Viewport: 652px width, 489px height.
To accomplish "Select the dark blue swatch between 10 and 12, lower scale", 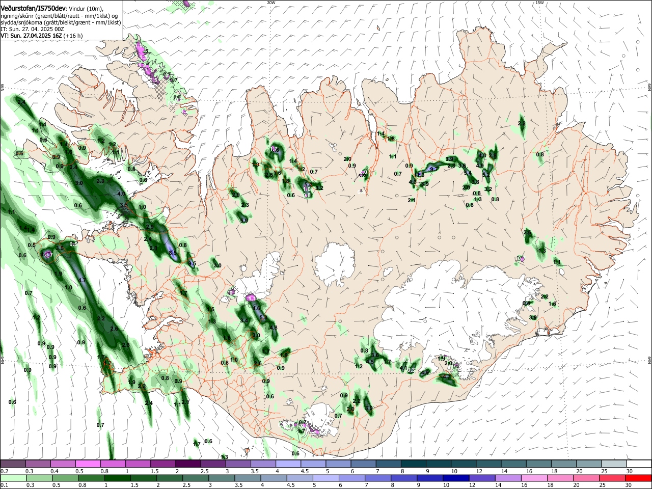I will click(x=456, y=478).
